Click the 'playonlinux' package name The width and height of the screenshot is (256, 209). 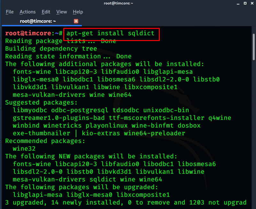[107, 126]
